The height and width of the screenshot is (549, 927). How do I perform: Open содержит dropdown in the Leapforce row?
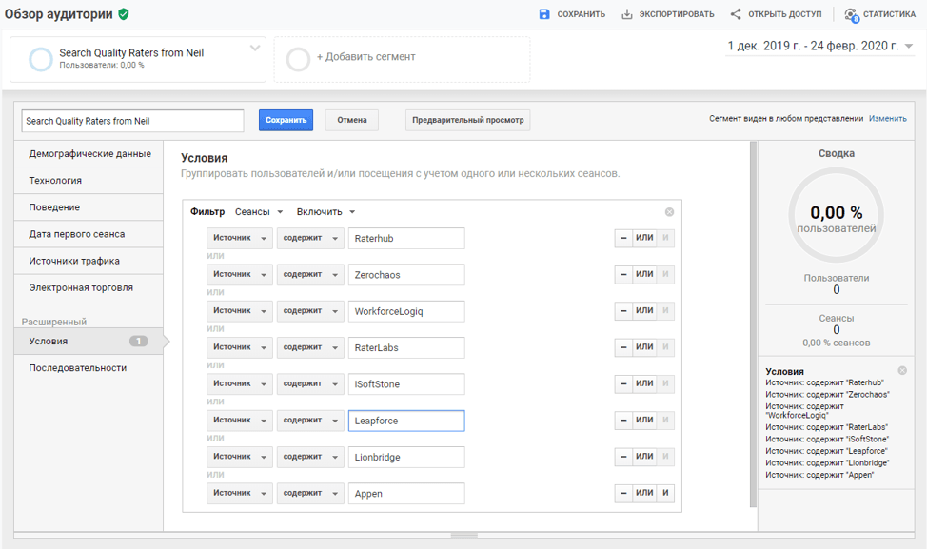coord(310,421)
